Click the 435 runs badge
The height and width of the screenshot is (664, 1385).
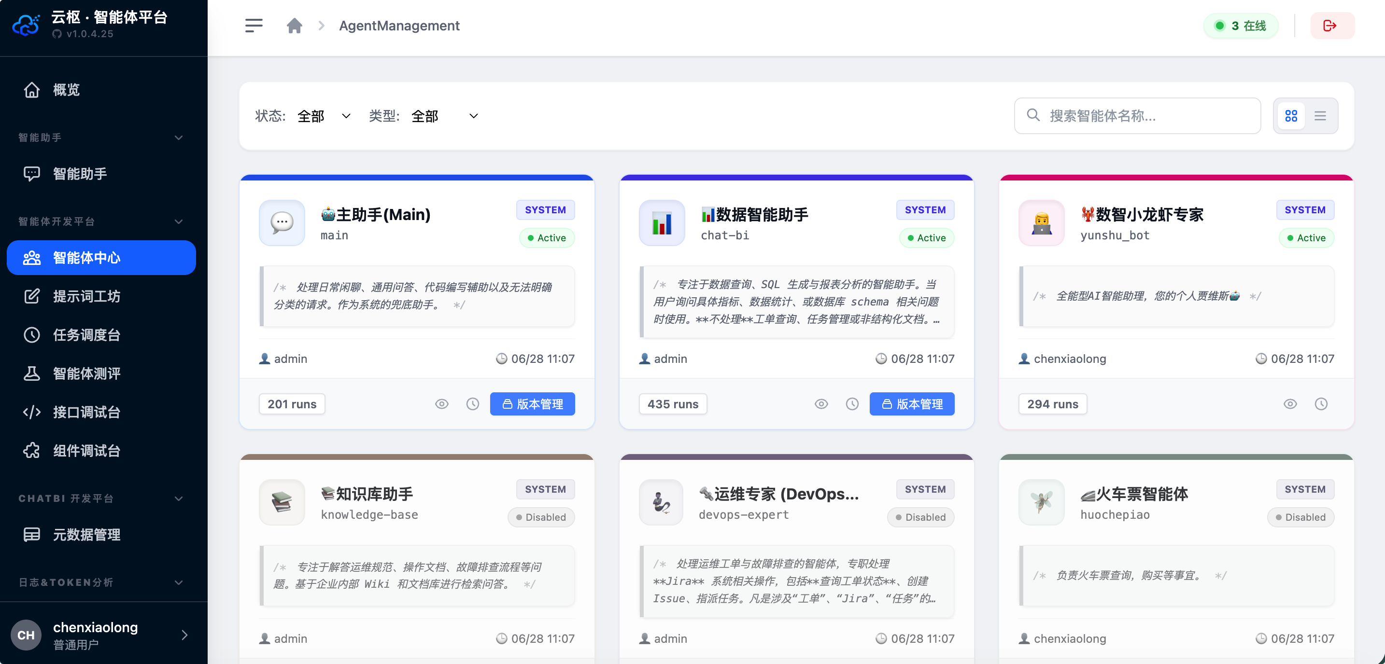coord(673,404)
